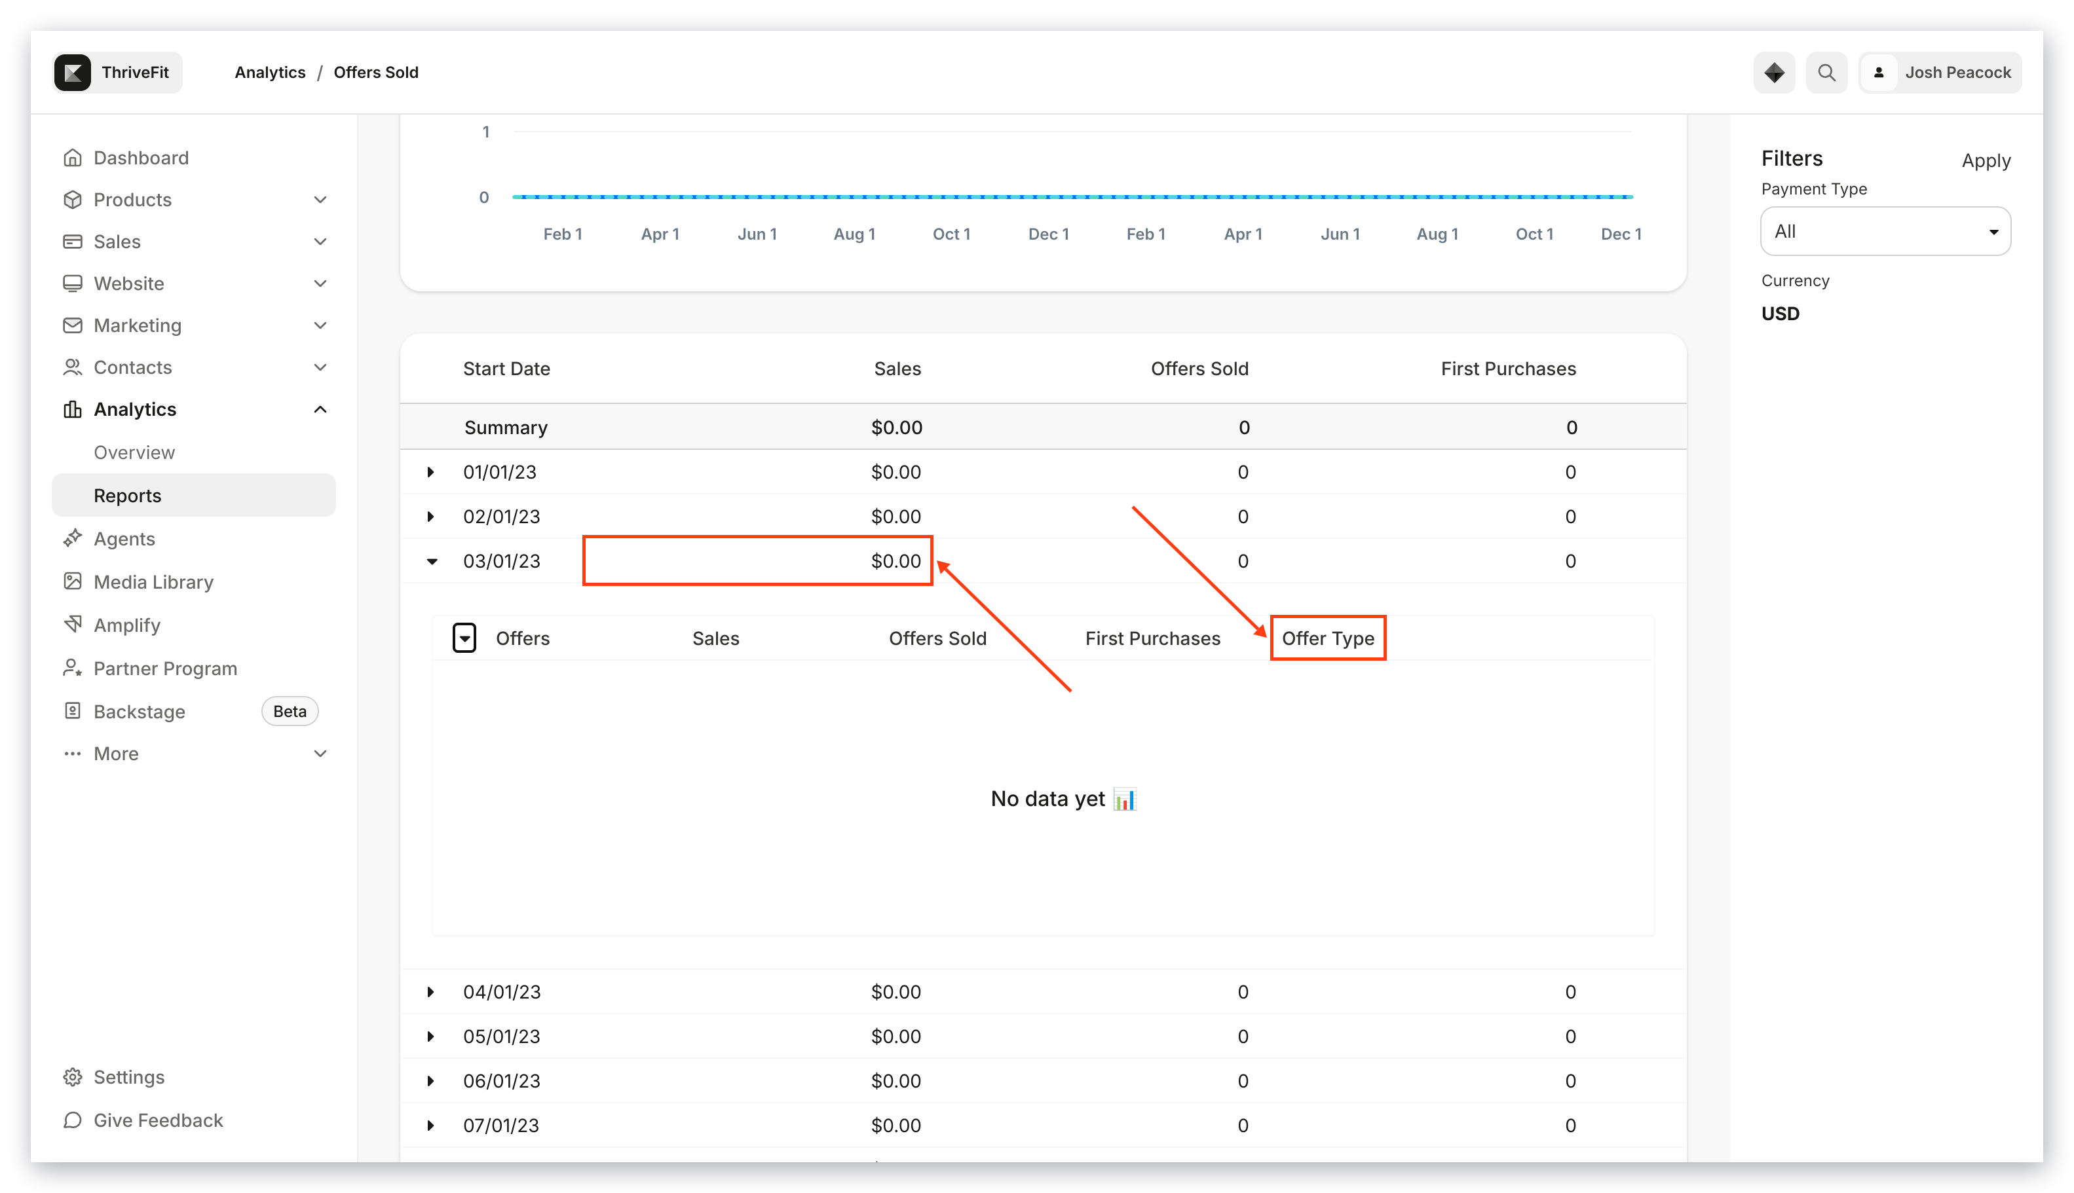The image size is (2074, 1193).
Task: Click the Marketing envelope icon
Action: (x=72, y=325)
